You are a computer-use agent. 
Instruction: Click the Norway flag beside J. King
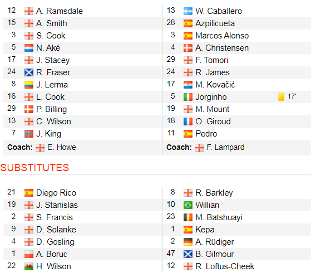pos(29,134)
